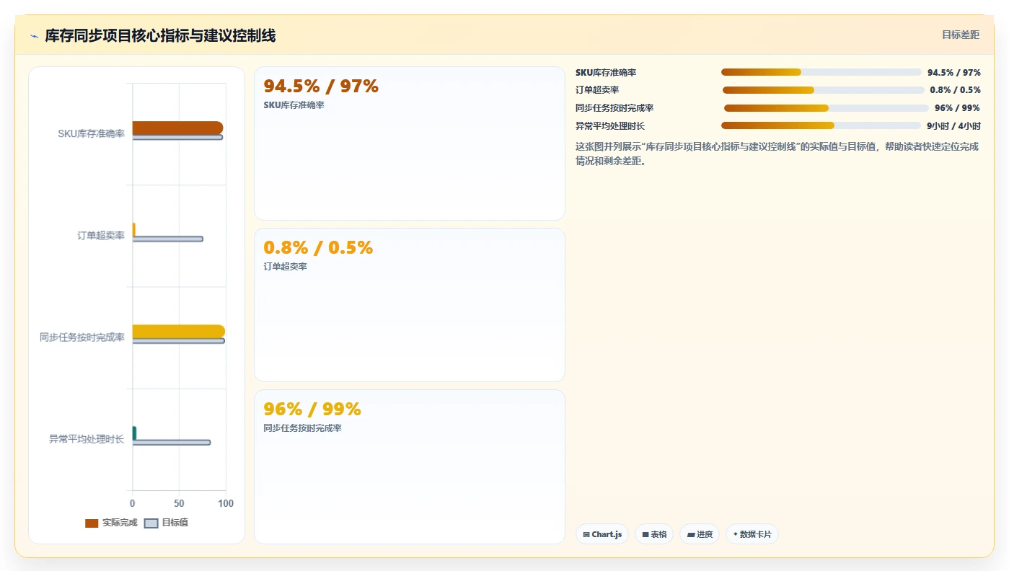Viewport: 1009px width, 571px height.
Task: Click the pulse icon beside the dashboard title
Action: pos(34,36)
